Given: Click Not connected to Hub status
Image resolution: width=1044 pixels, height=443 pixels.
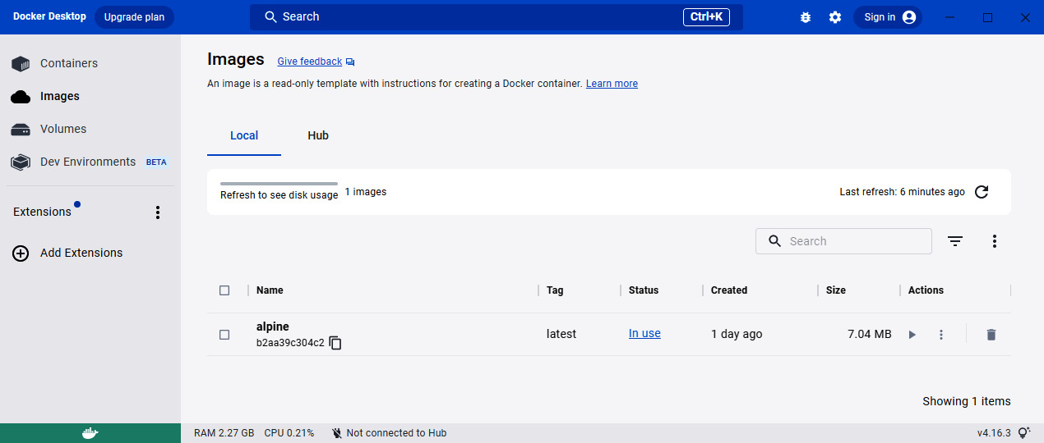Looking at the screenshot, I should pos(396,433).
